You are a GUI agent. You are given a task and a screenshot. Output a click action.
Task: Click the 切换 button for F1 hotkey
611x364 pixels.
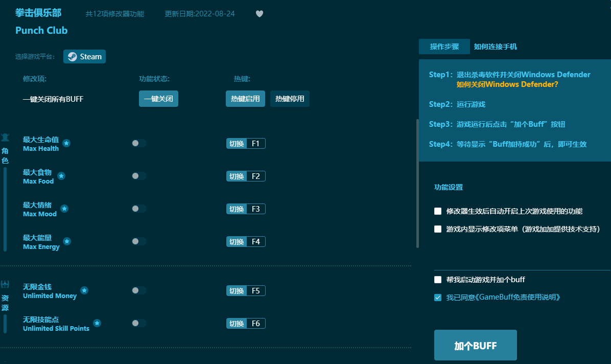click(x=237, y=144)
